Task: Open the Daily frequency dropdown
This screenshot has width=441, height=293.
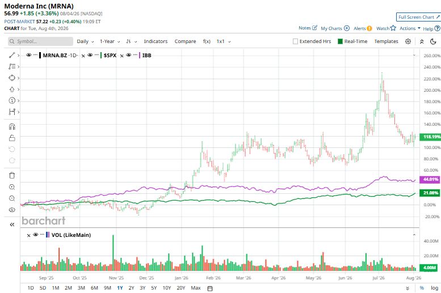Action: tap(85, 41)
